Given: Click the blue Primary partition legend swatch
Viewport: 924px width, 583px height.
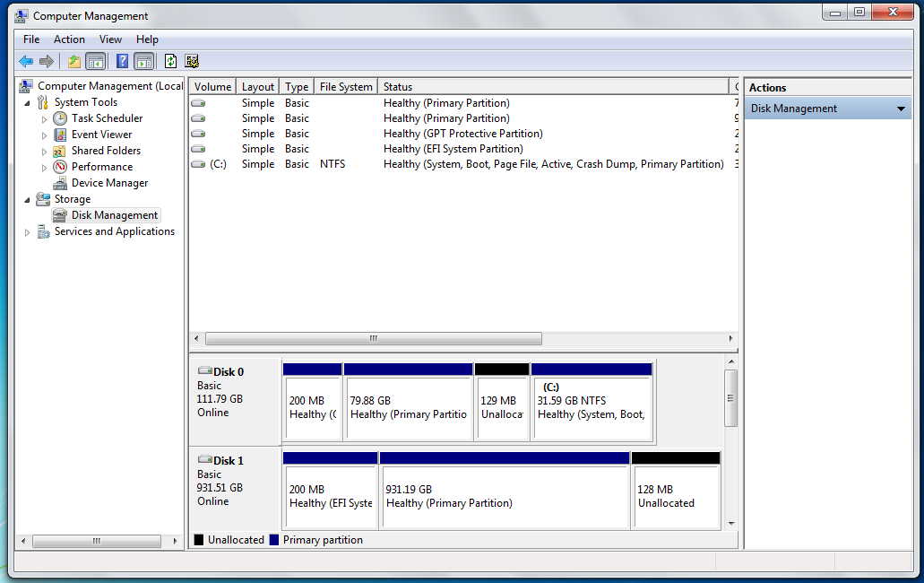Looking at the screenshot, I should pyautogui.click(x=274, y=540).
